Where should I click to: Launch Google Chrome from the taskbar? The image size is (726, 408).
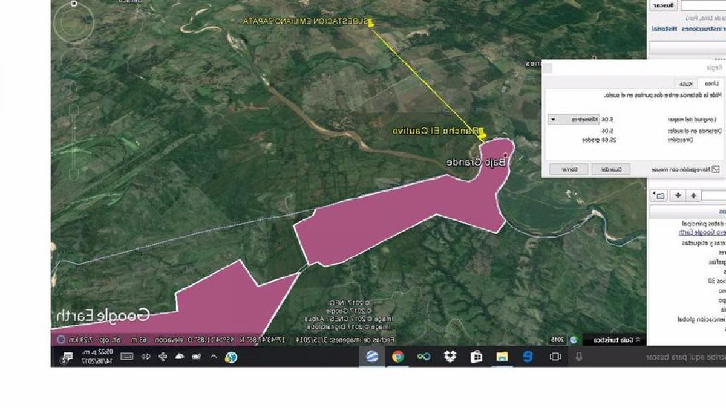(x=397, y=355)
